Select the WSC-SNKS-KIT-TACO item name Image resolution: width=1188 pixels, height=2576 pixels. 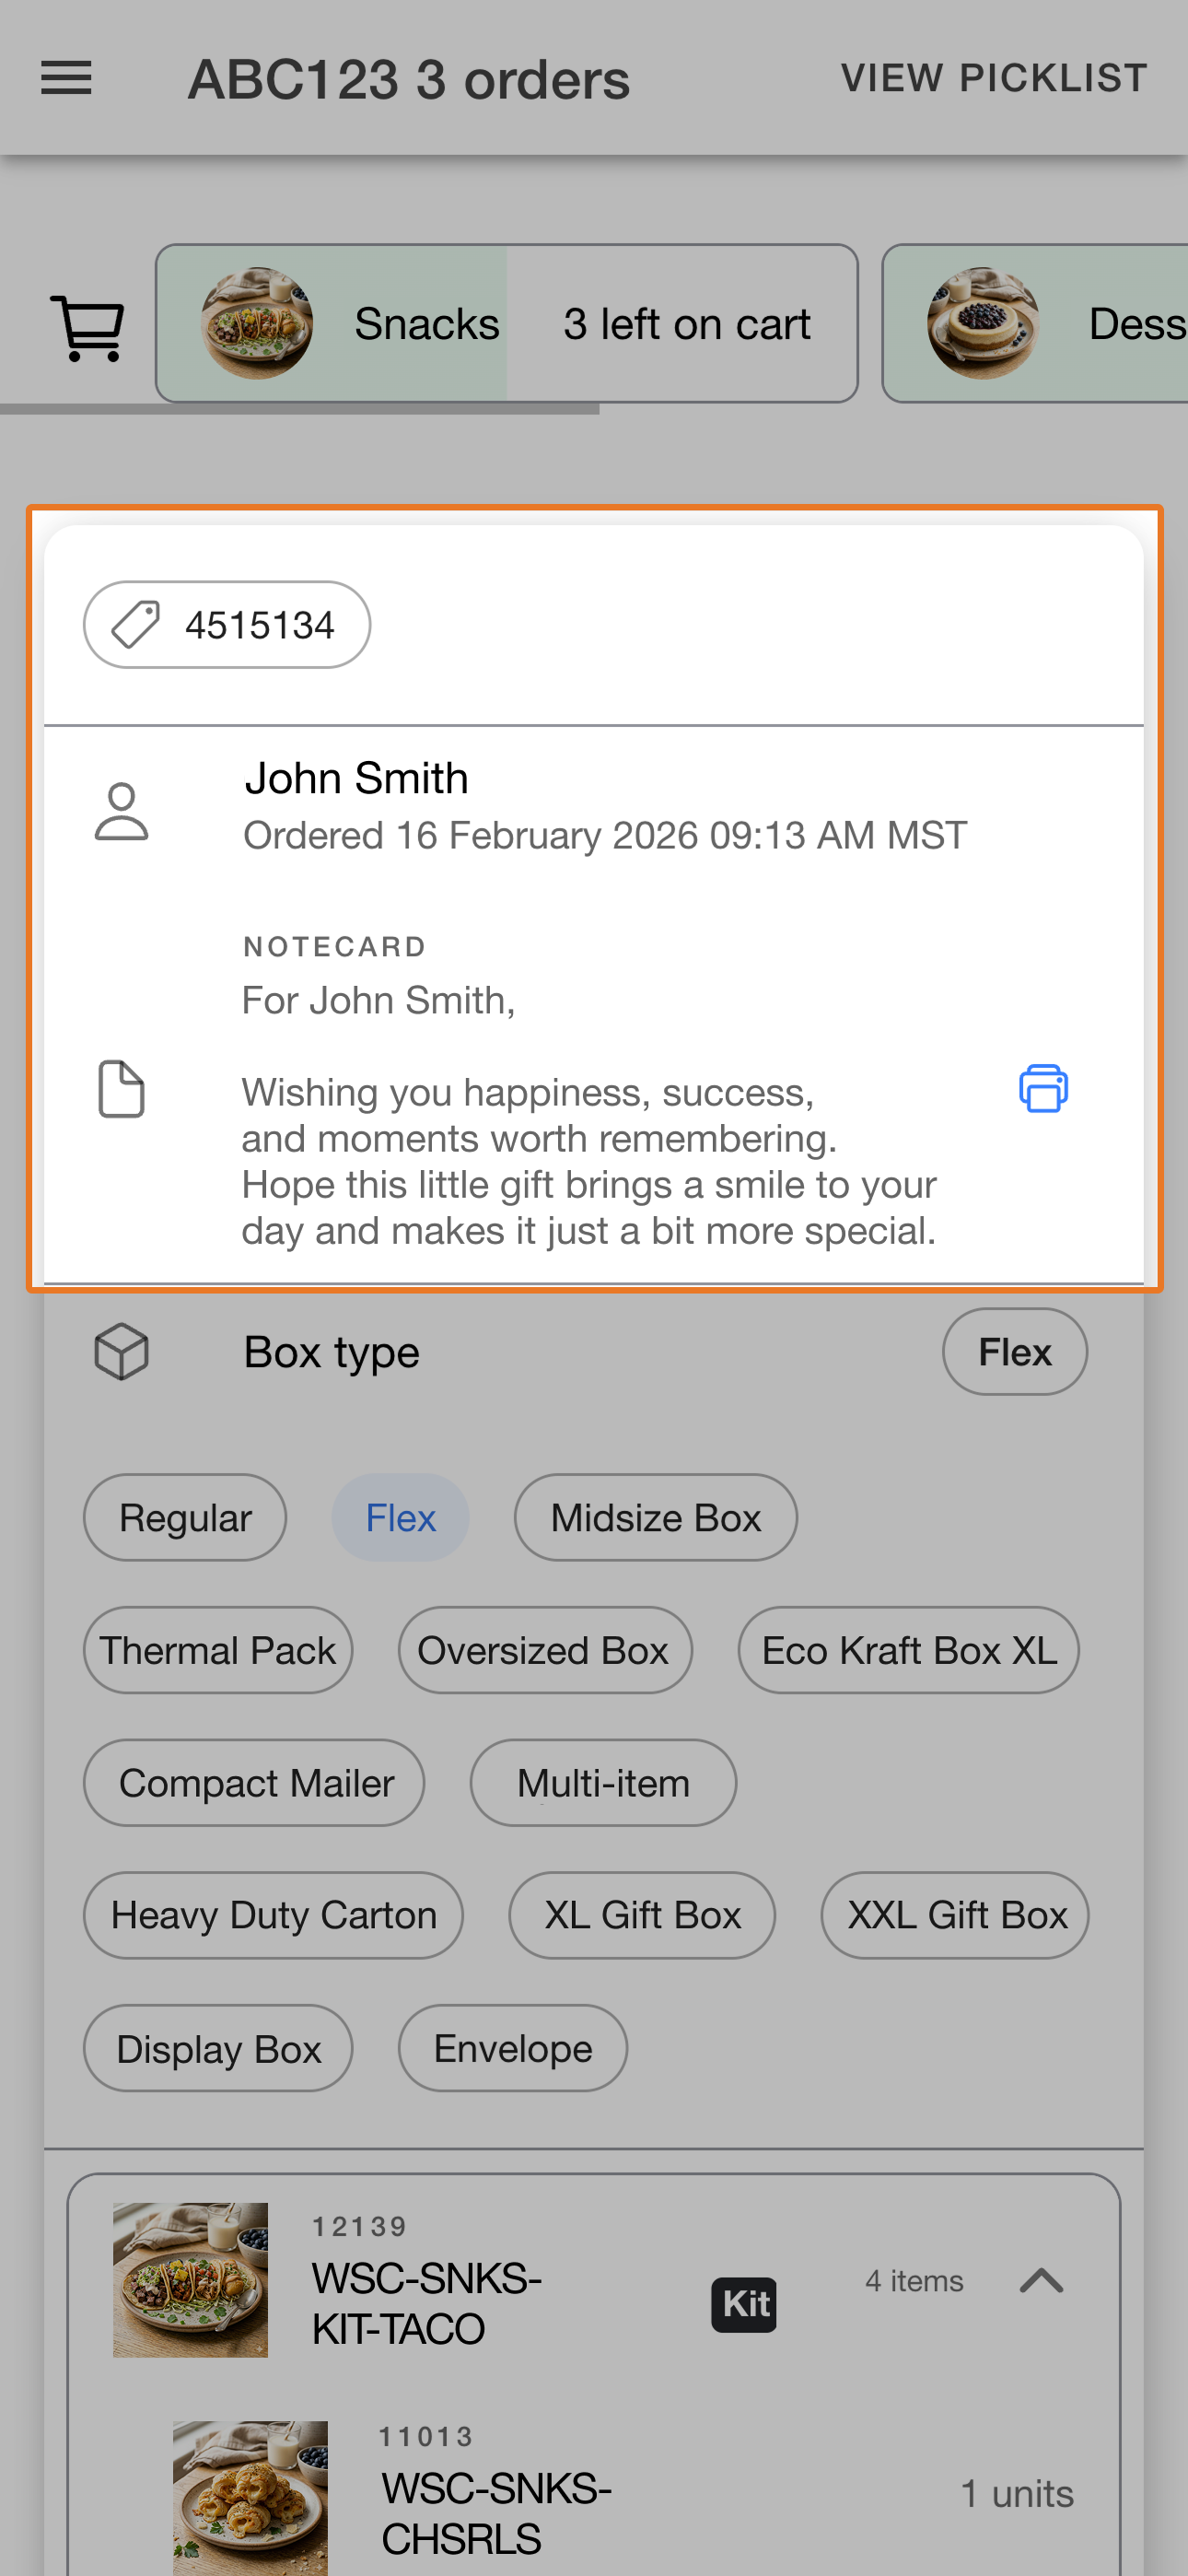(426, 2304)
